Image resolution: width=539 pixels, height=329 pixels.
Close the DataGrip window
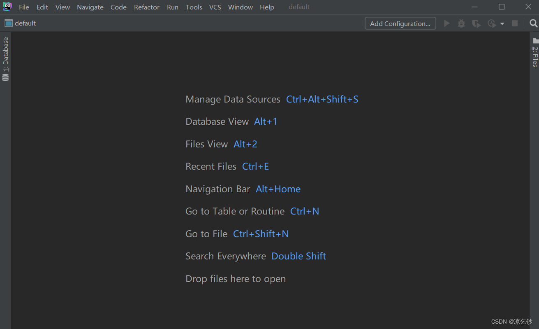point(528,7)
